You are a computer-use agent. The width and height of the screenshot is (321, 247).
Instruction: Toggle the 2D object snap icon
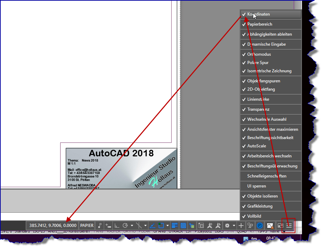(161, 226)
